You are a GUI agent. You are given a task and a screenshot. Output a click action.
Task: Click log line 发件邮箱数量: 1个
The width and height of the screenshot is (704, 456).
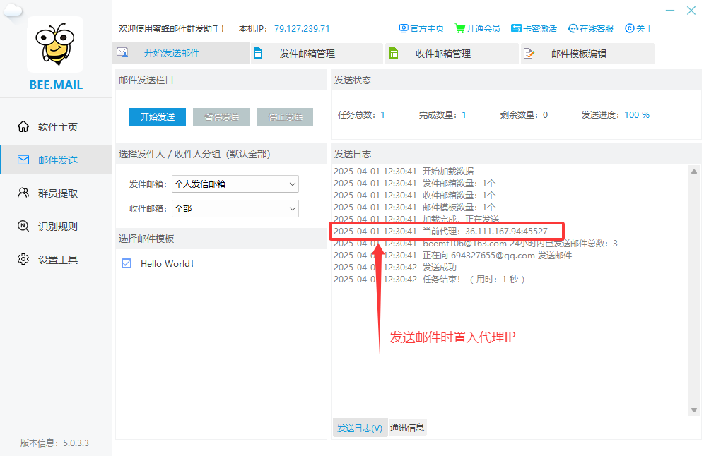click(x=414, y=183)
